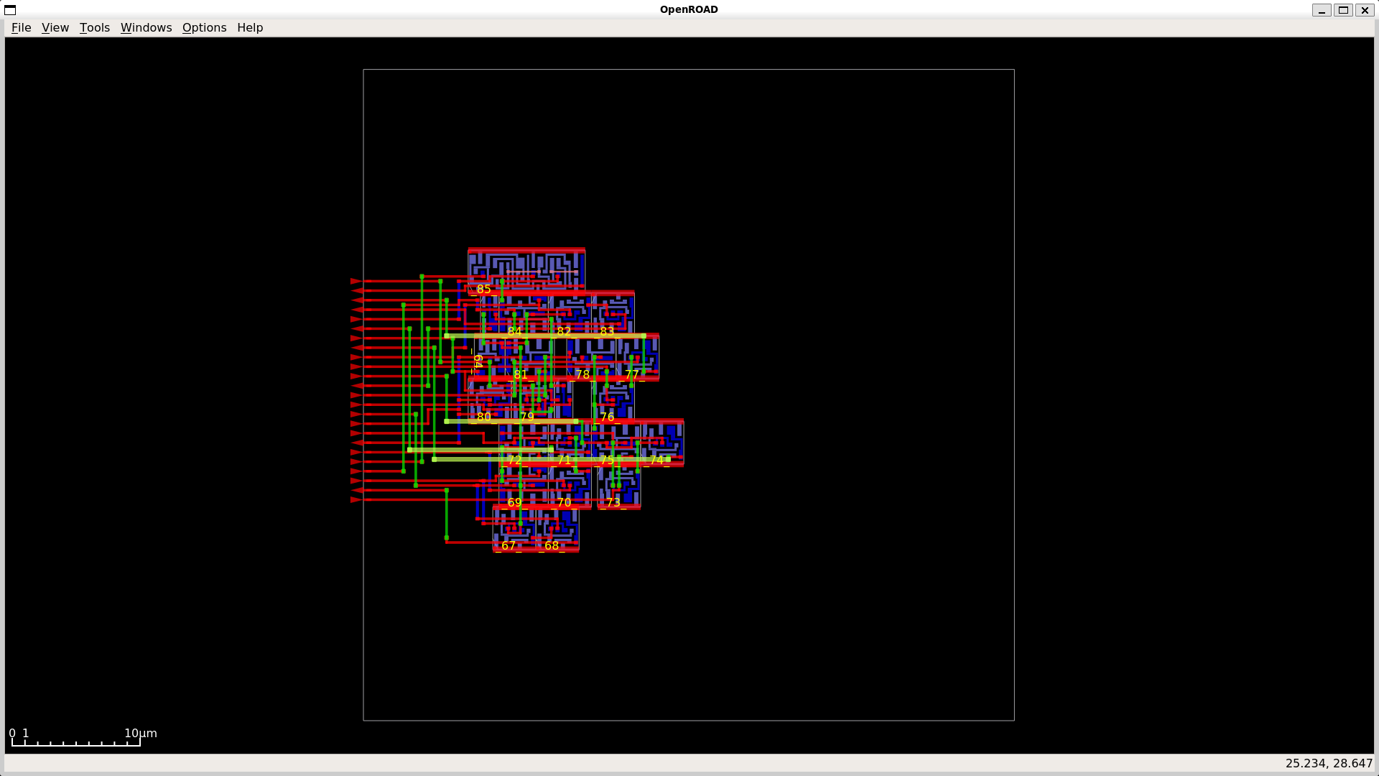Expand the Windows menu
Screen dimensions: 1379x776
146,27
